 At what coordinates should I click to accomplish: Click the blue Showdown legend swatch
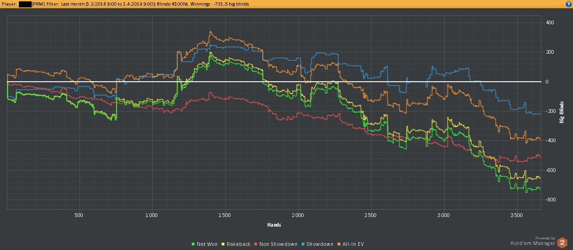click(x=304, y=244)
